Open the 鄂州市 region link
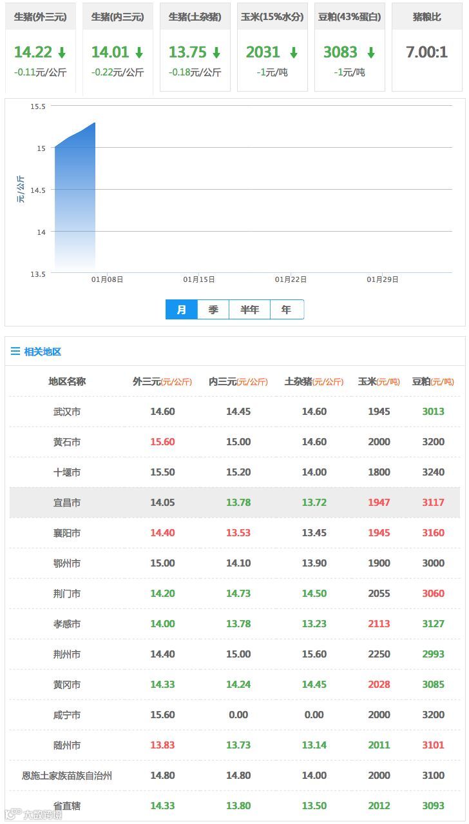The width and height of the screenshot is (469, 824). coord(67,563)
